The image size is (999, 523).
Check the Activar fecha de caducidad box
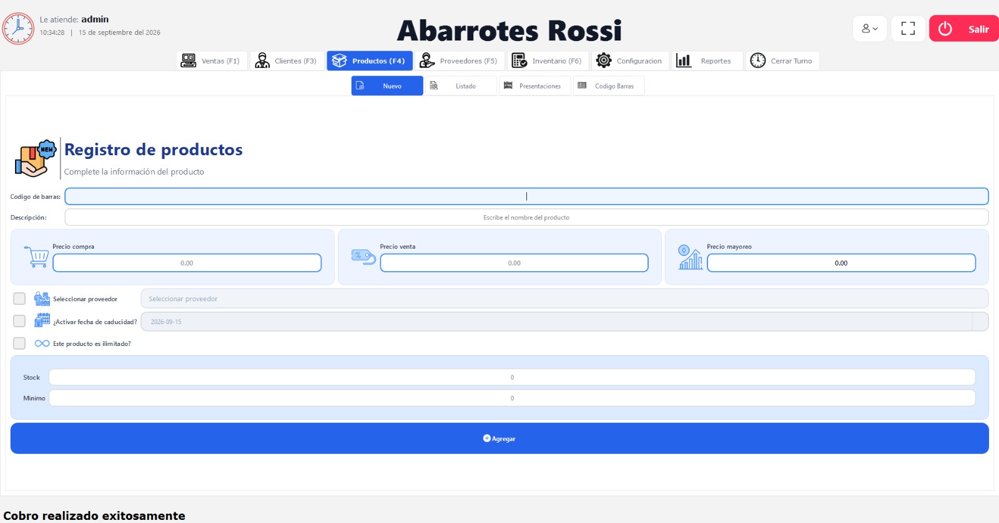19,321
